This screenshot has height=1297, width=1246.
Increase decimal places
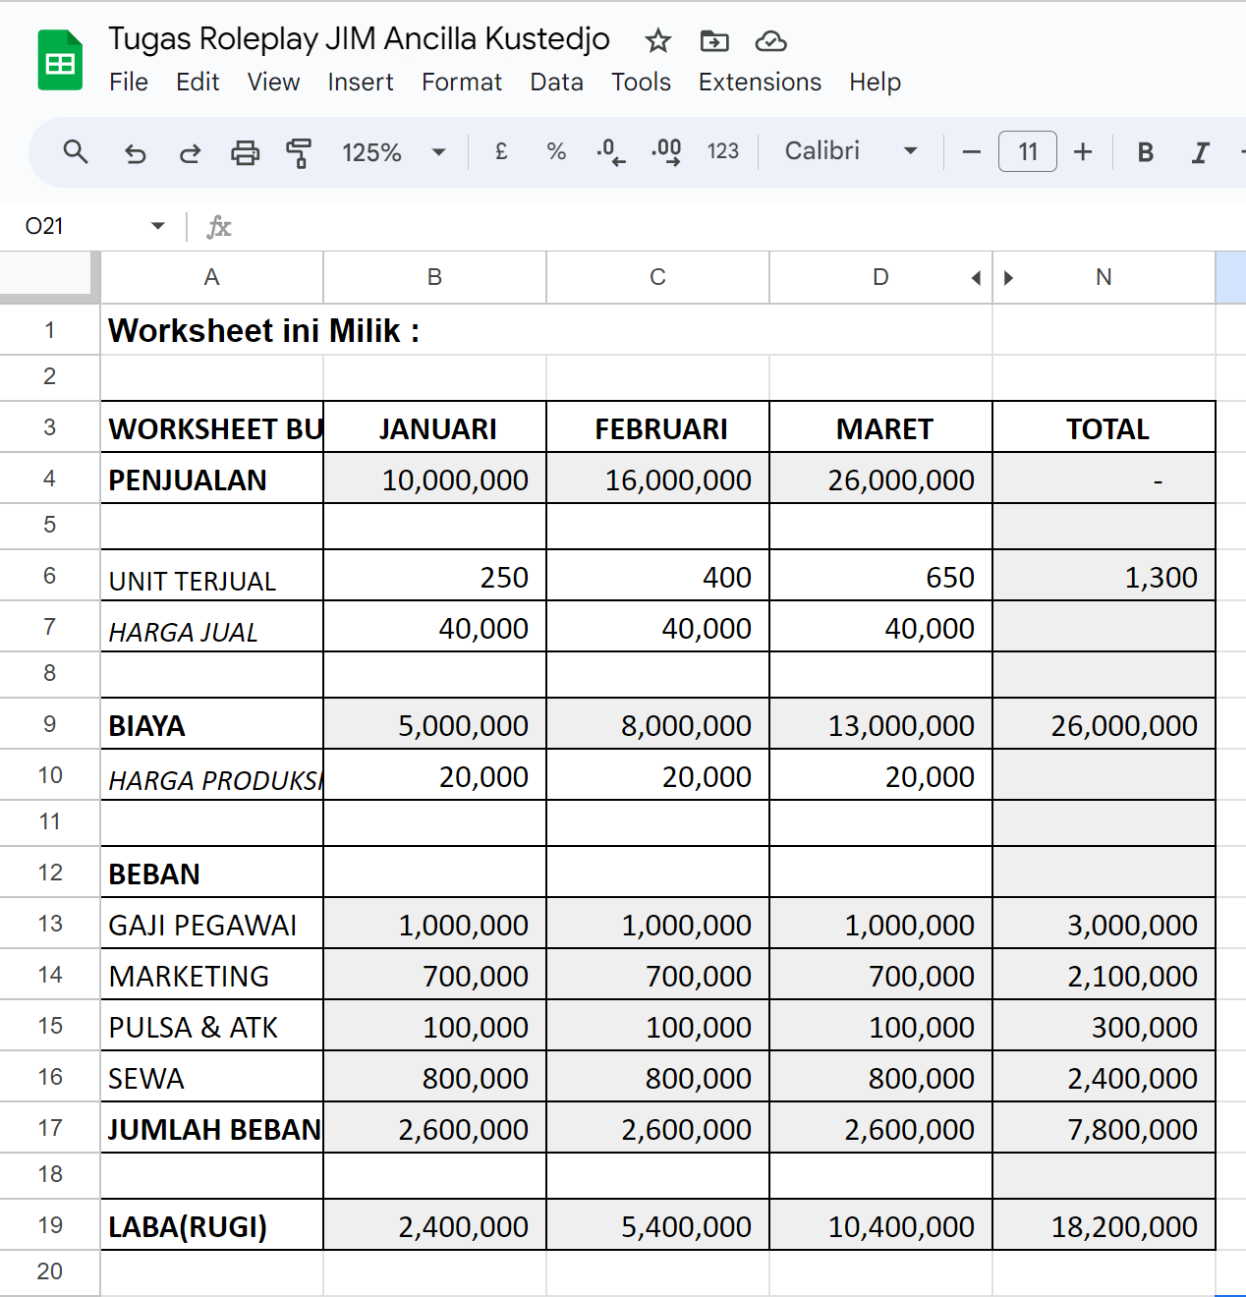pyautogui.click(x=666, y=152)
